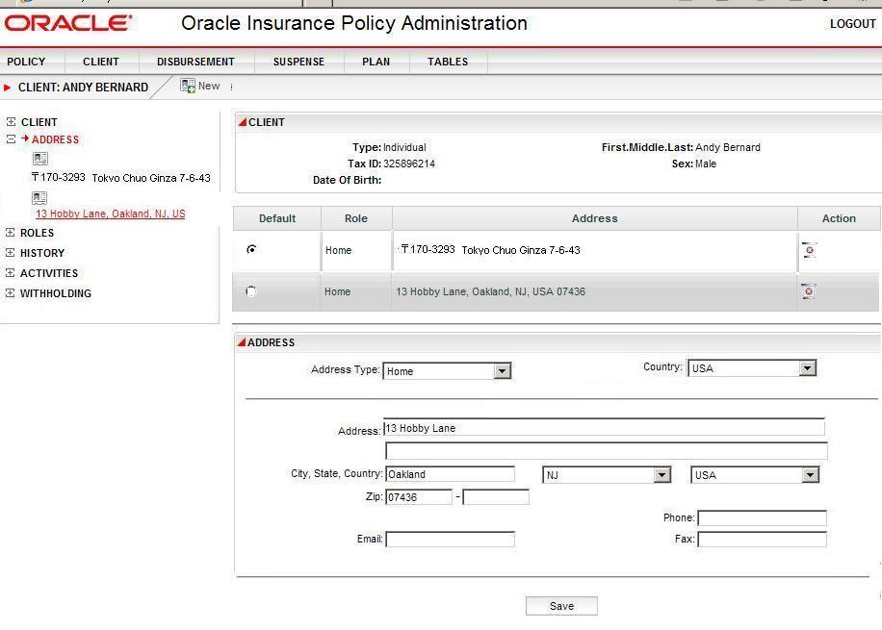Set 13 Hobby Lane address as default
The width and height of the screenshot is (882, 630).
click(251, 291)
